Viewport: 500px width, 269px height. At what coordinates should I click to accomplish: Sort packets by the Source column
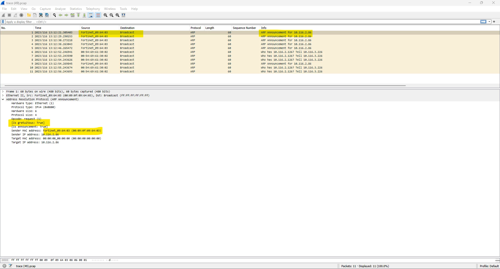(99, 28)
